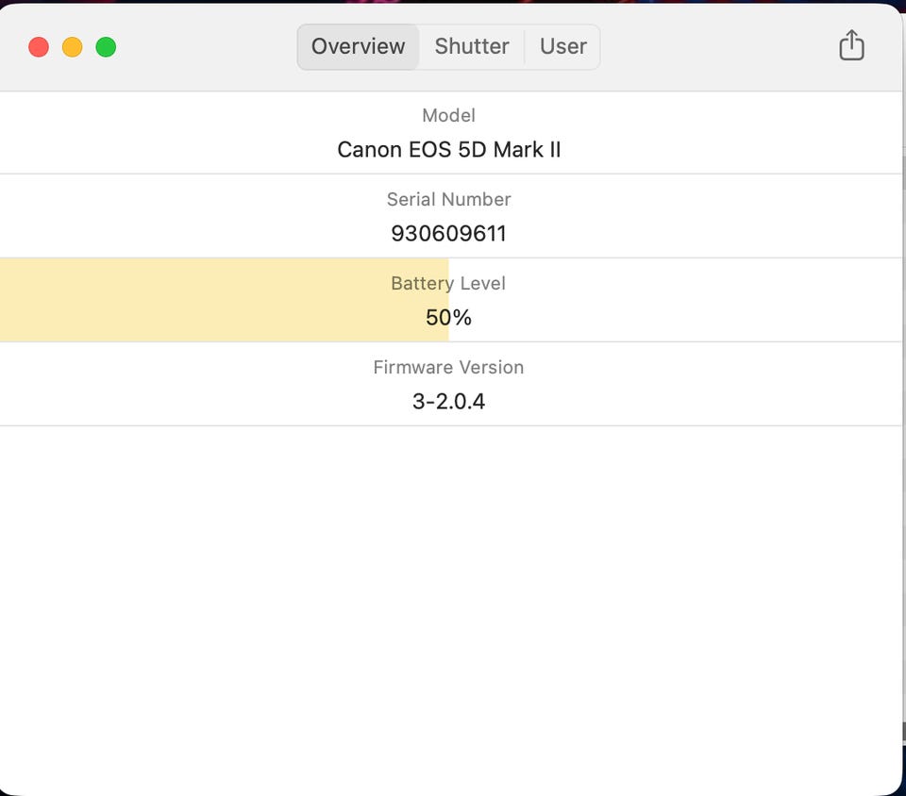Open the Share menu icon
This screenshot has width=906, height=796.
pos(851,45)
